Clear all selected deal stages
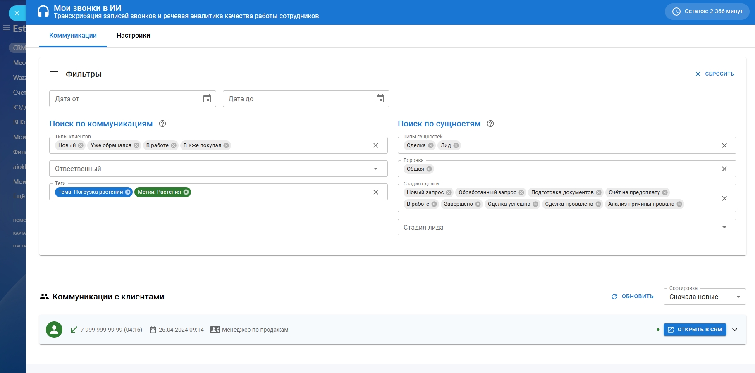 (x=724, y=198)
